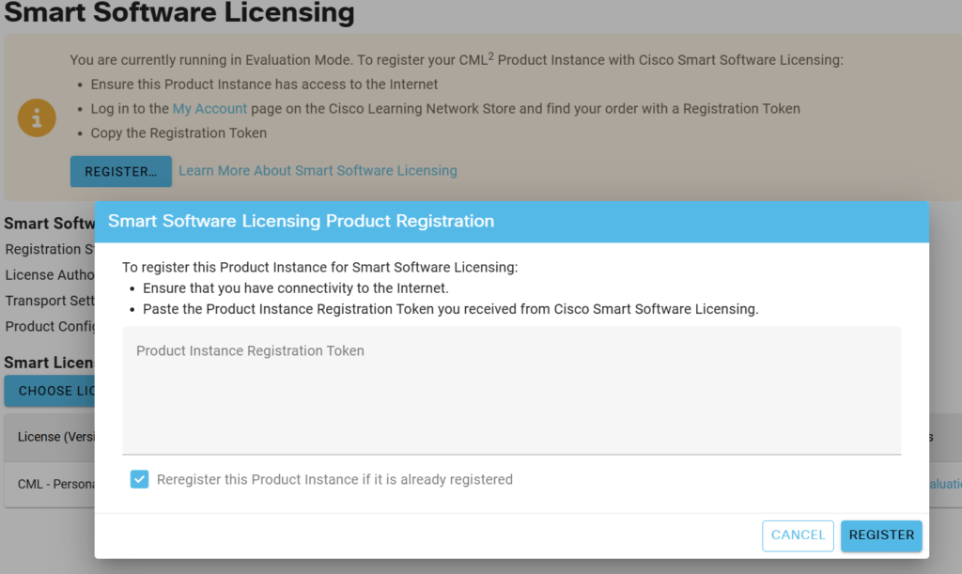Screen dimensions: 962x574
Task: Click the Product Confi... row in background
Action: click(50, 326)
